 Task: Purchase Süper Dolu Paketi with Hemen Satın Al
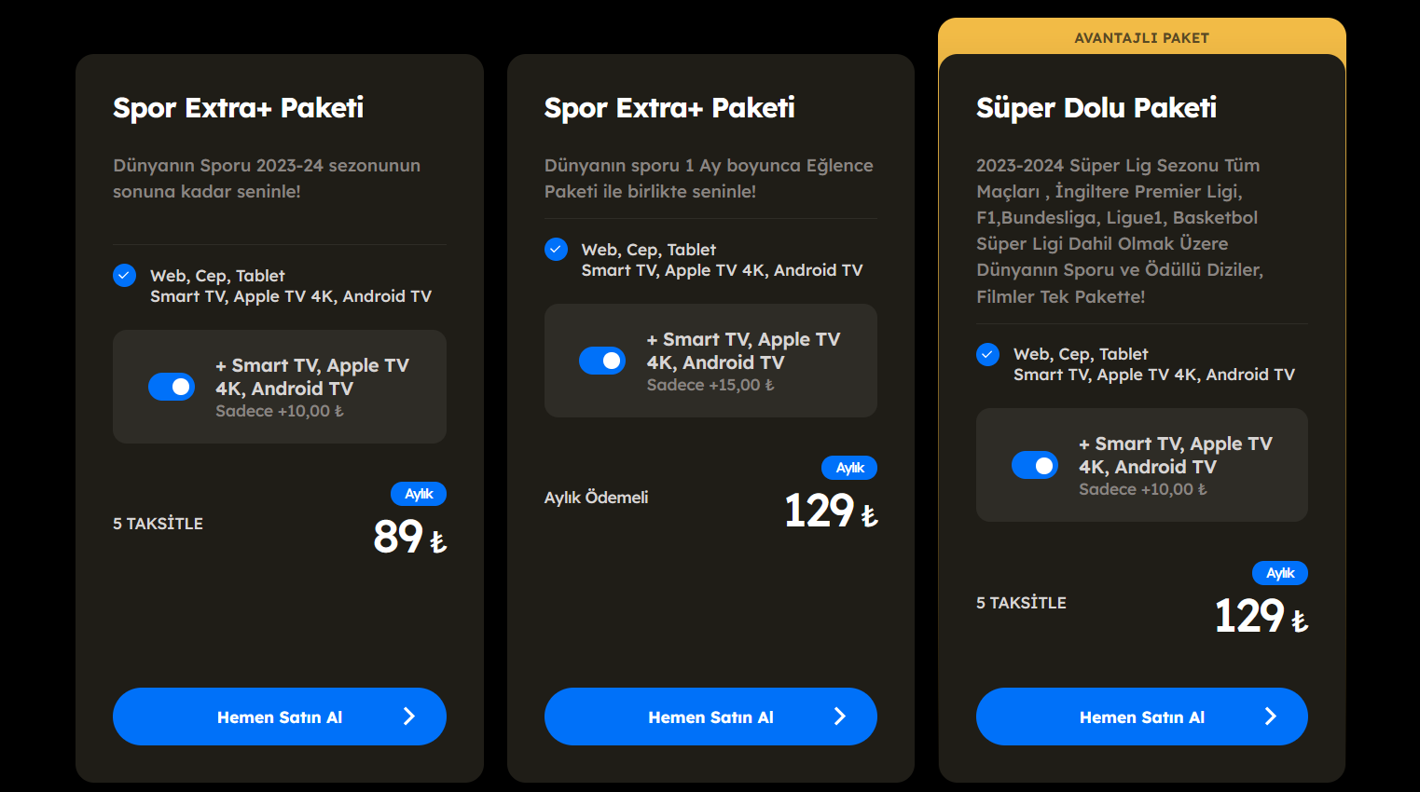click(x=1142, y=717)
